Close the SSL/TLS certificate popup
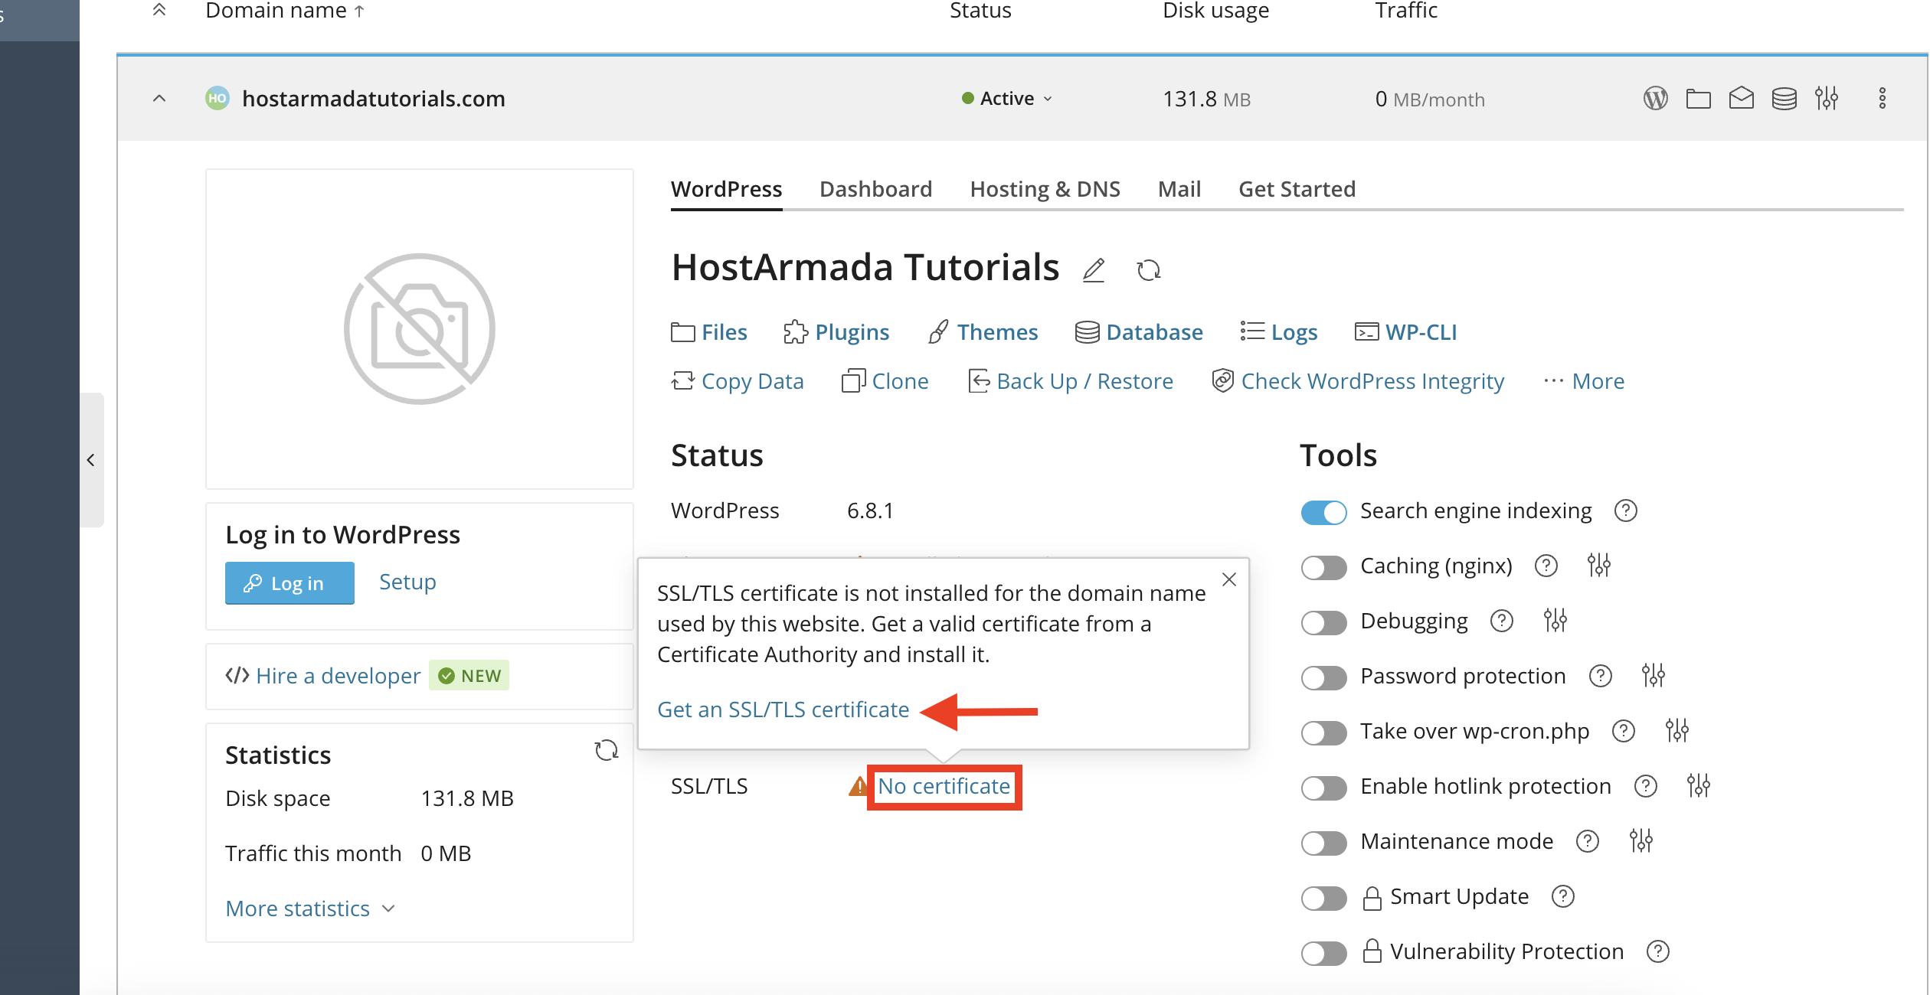The image size is (1930, 995). 1228,580
